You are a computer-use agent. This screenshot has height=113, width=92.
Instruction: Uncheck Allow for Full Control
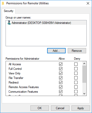[61, 69]
